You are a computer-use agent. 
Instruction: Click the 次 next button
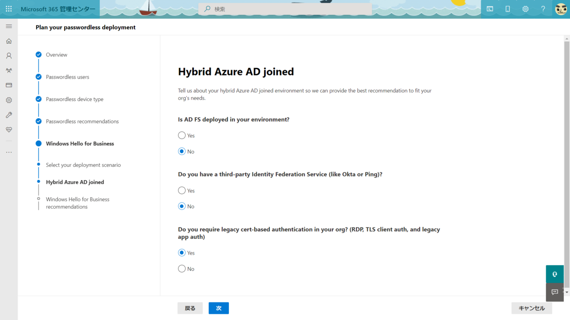(218, 308)
